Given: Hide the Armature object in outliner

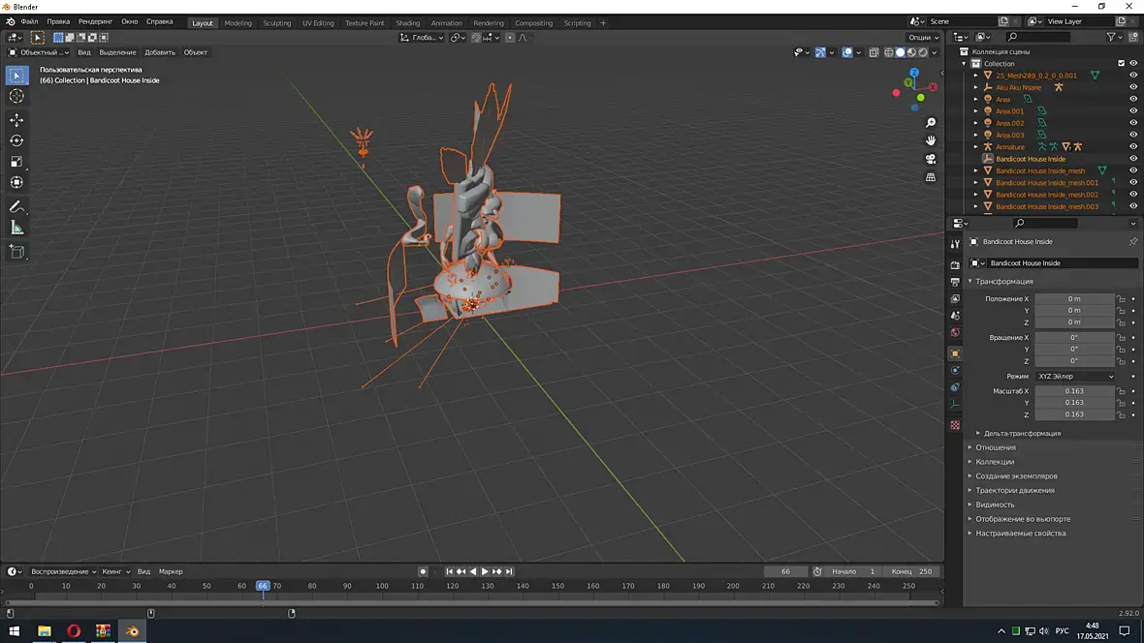Looking at the screenshot, I should click(1132, 147).
